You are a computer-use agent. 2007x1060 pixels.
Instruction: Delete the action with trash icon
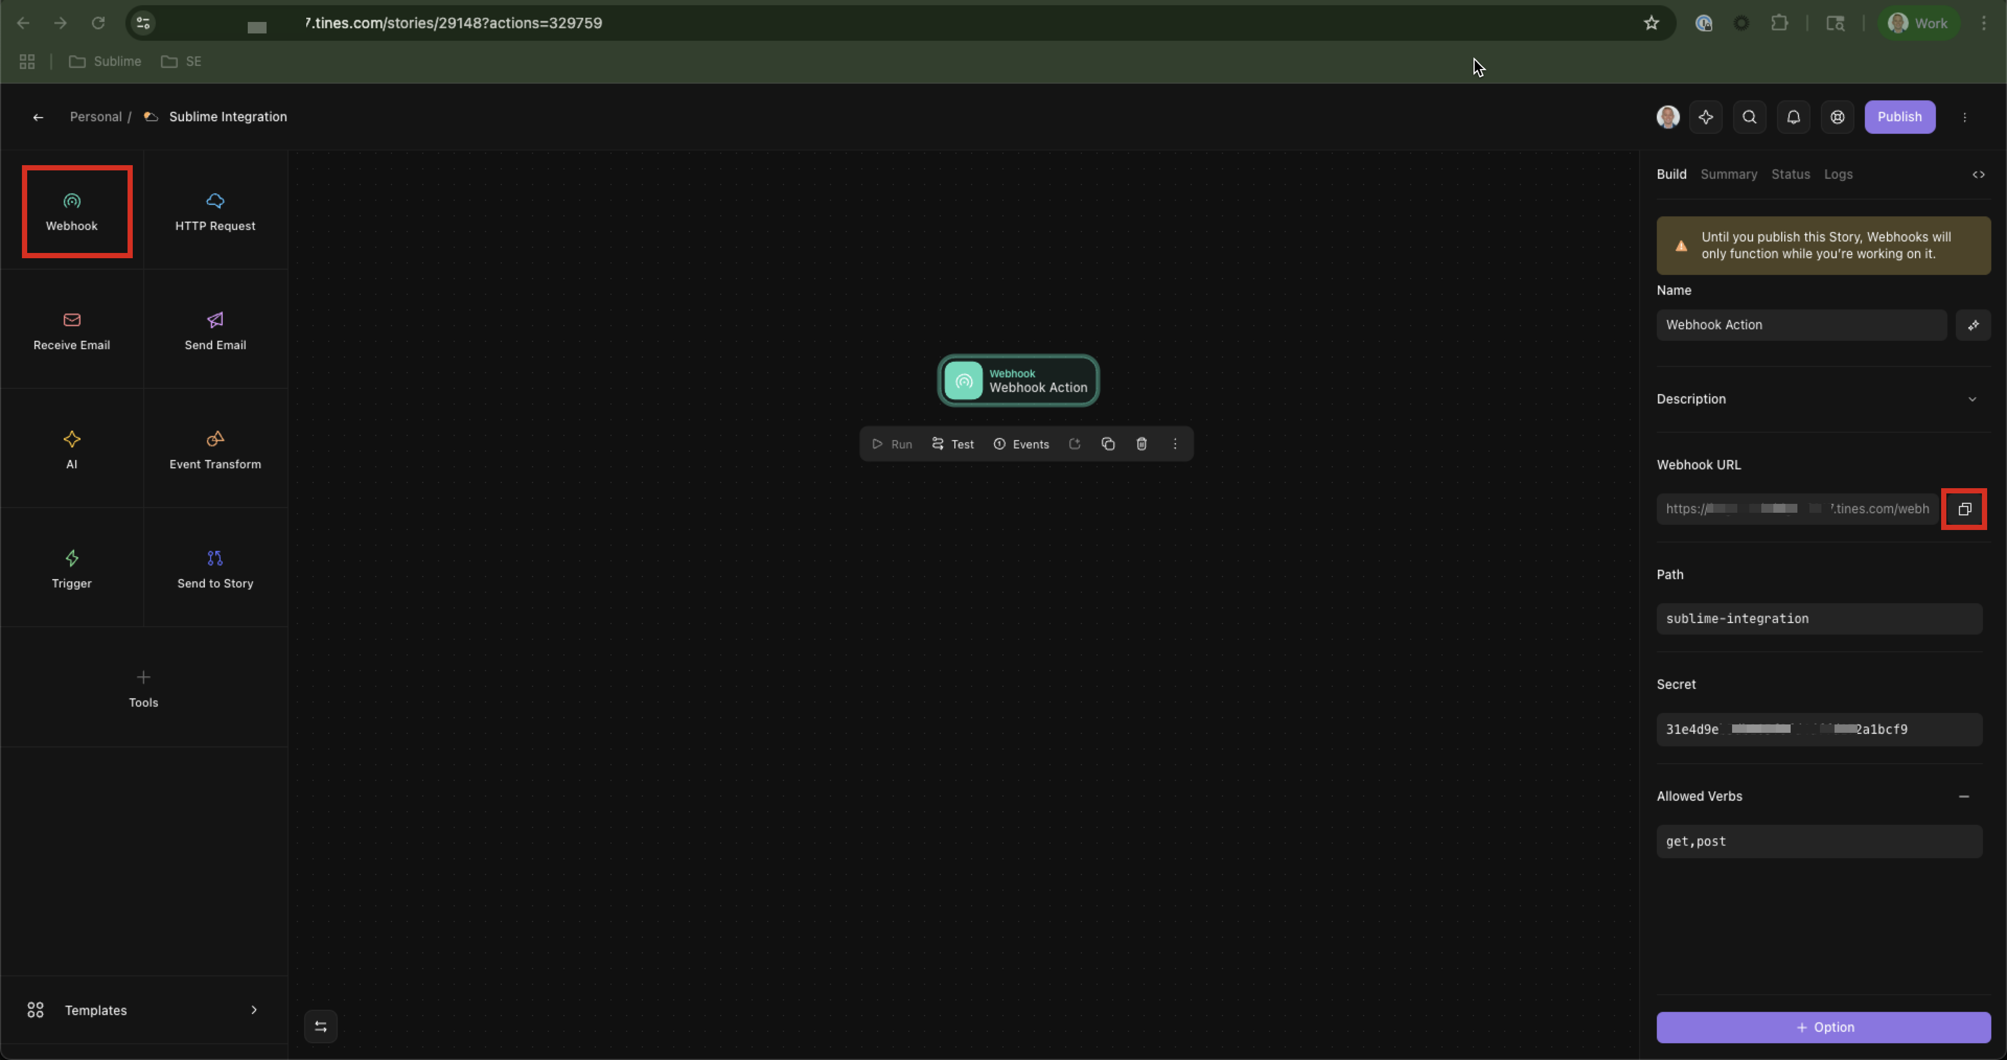pos(1141,444)
